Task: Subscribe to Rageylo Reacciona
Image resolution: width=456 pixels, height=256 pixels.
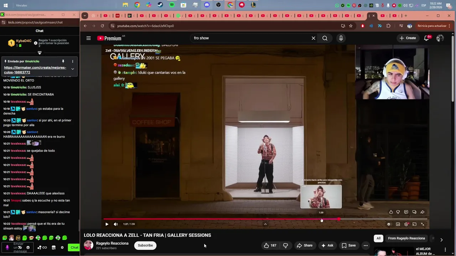Action: click(145, 245)
